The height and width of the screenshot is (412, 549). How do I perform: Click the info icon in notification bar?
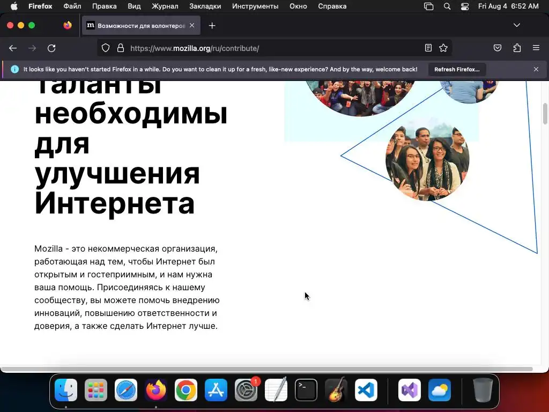click(14, 69)
